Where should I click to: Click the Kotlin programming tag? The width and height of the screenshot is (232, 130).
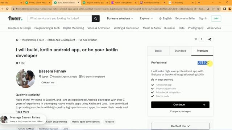click(x=57, y=122)
